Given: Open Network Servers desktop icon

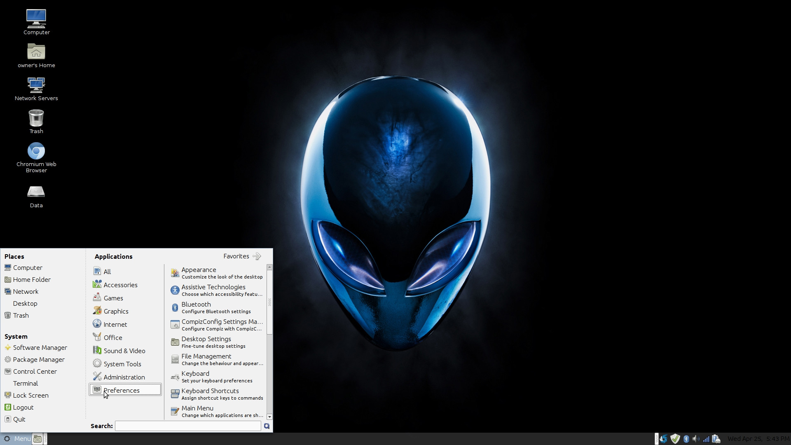Looking at the screenshot, I should click(36, 88).
